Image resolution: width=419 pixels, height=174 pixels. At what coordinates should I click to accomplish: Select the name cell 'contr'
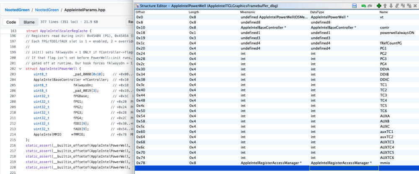pos(384,28)
